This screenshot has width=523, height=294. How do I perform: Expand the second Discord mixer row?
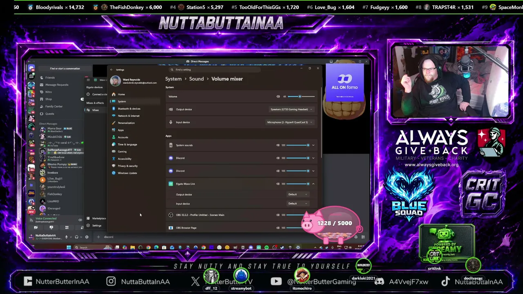pos(313,171)
